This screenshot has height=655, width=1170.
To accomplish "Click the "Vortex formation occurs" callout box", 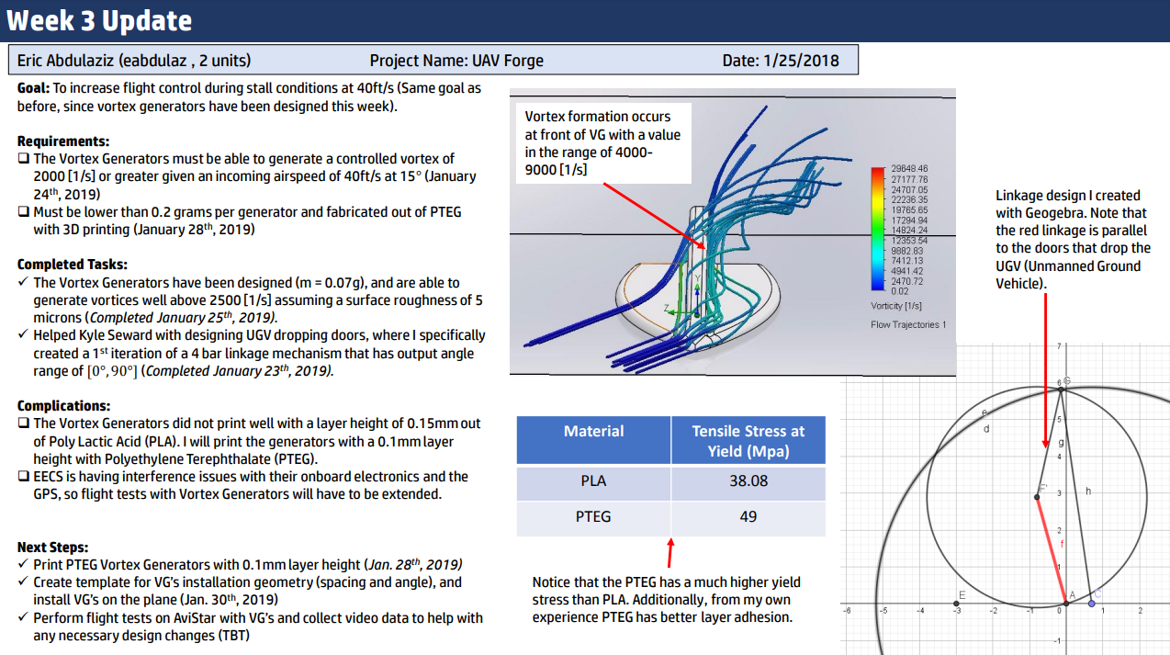I will coord(602,143).
